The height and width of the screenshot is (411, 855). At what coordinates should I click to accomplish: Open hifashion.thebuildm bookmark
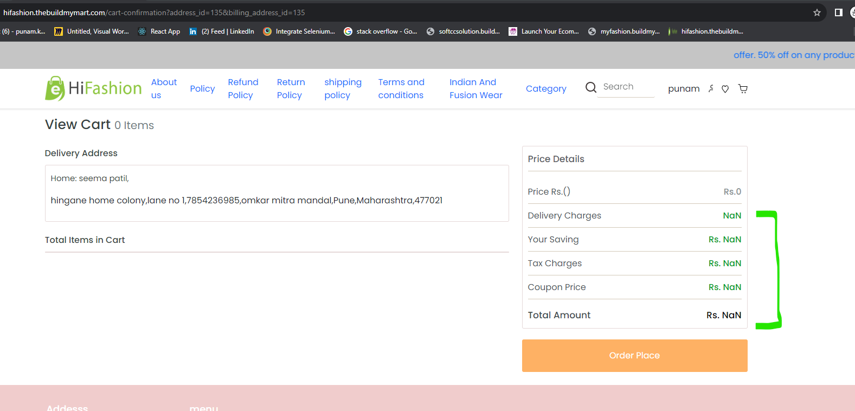(x=706, y=31)
